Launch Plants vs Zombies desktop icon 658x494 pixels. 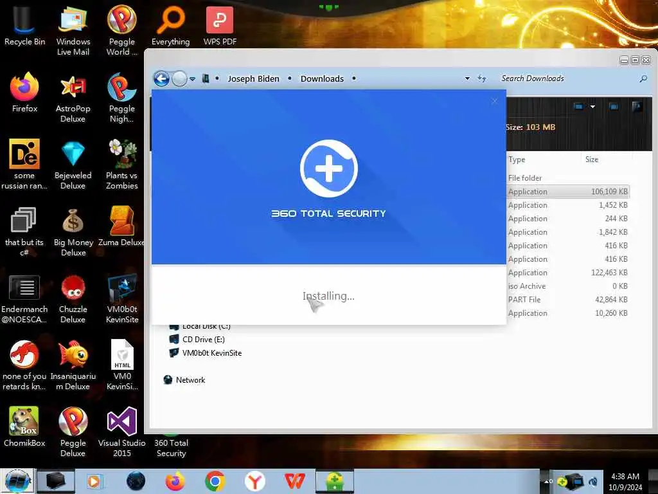121,164
